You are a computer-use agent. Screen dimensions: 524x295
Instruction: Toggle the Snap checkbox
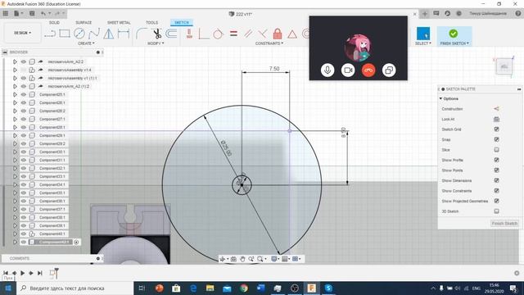pos(496,139)
